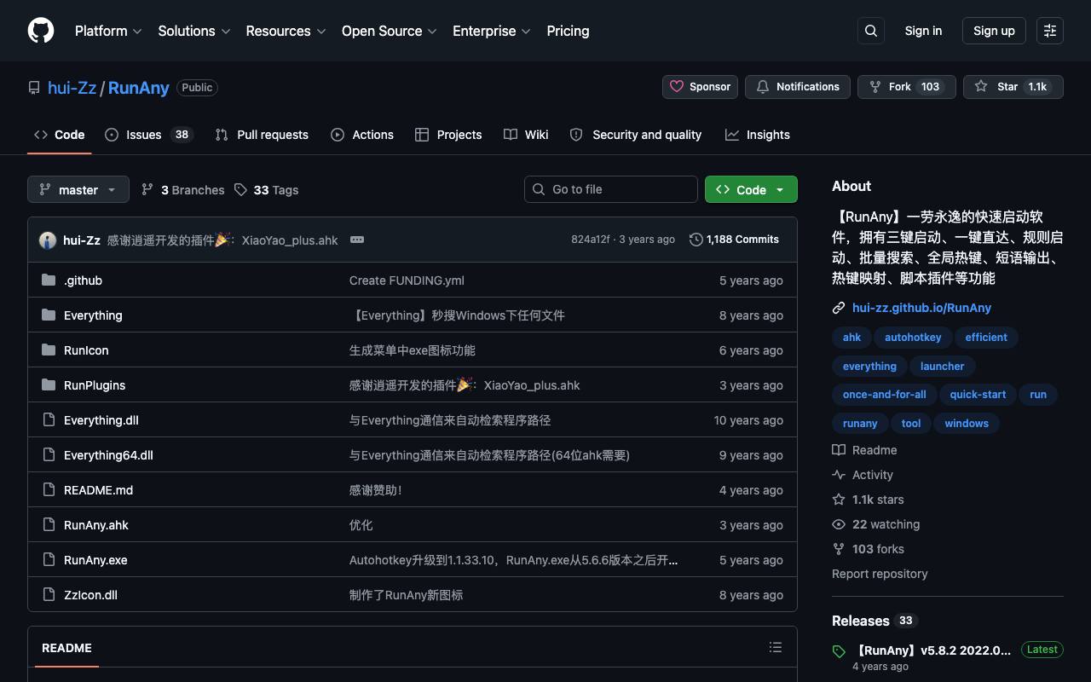1091x682 pixels.
Task: Click the quick-start topic tag
Action: (x=978, y=395)
